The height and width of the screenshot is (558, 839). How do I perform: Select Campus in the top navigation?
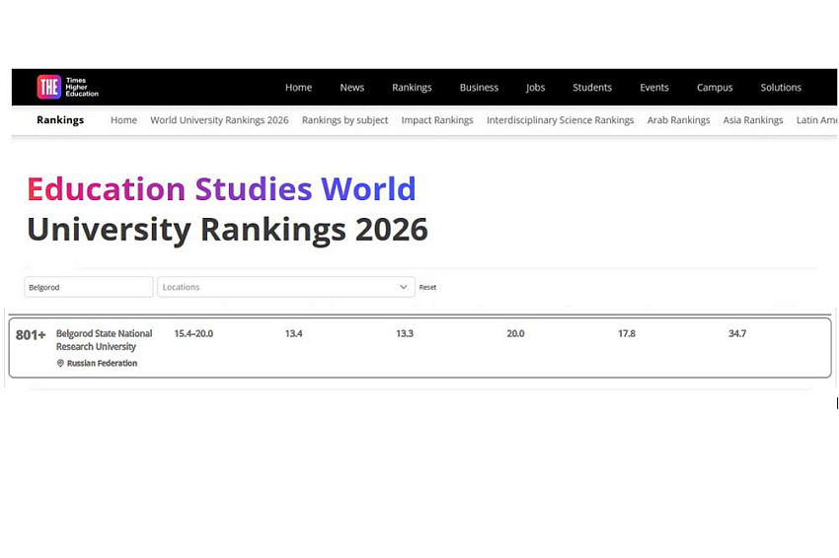point(715,88)
